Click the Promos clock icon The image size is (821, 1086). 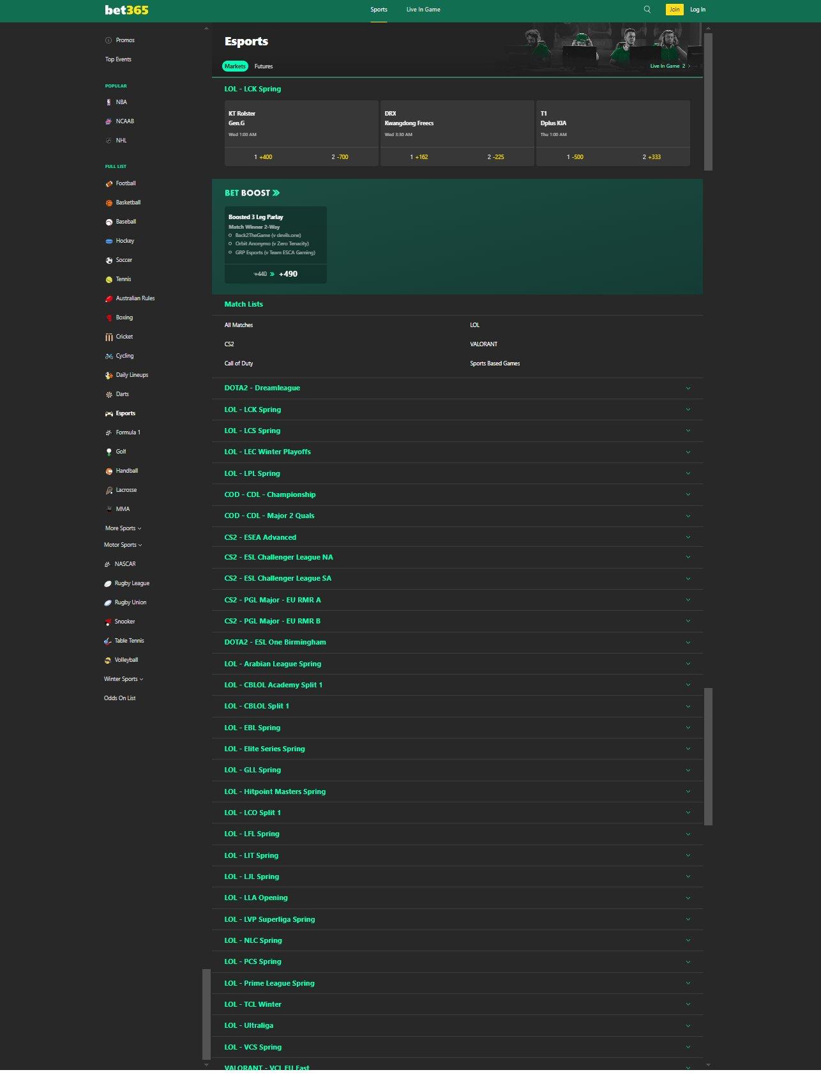109,40
